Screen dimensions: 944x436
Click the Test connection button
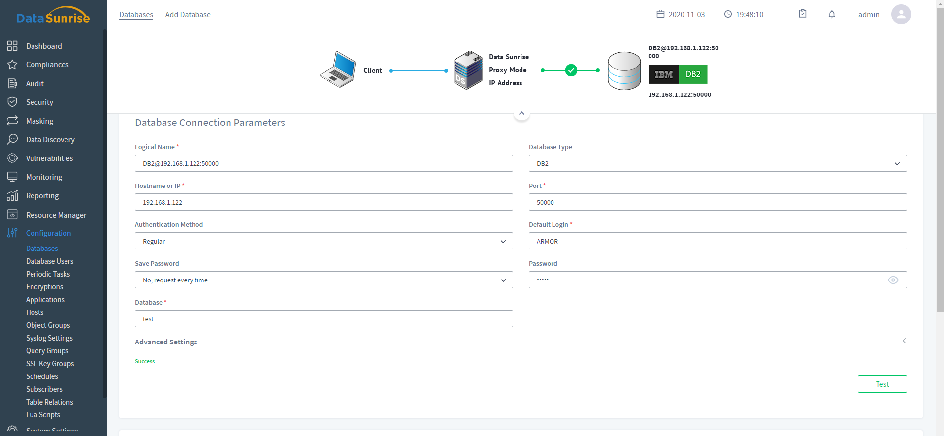[x=882, y=384]
